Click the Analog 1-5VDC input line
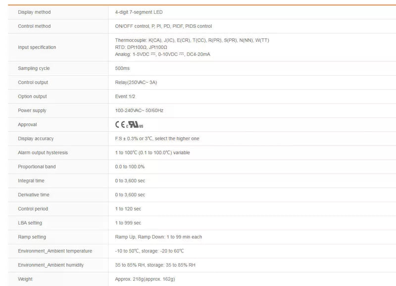The image size is (396, 286). (x=162, y=54)
